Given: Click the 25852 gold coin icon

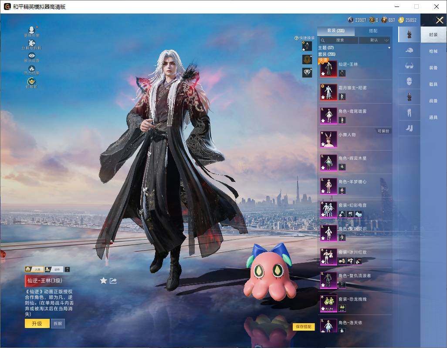Looking at the screenshot, I should (401, 20).
